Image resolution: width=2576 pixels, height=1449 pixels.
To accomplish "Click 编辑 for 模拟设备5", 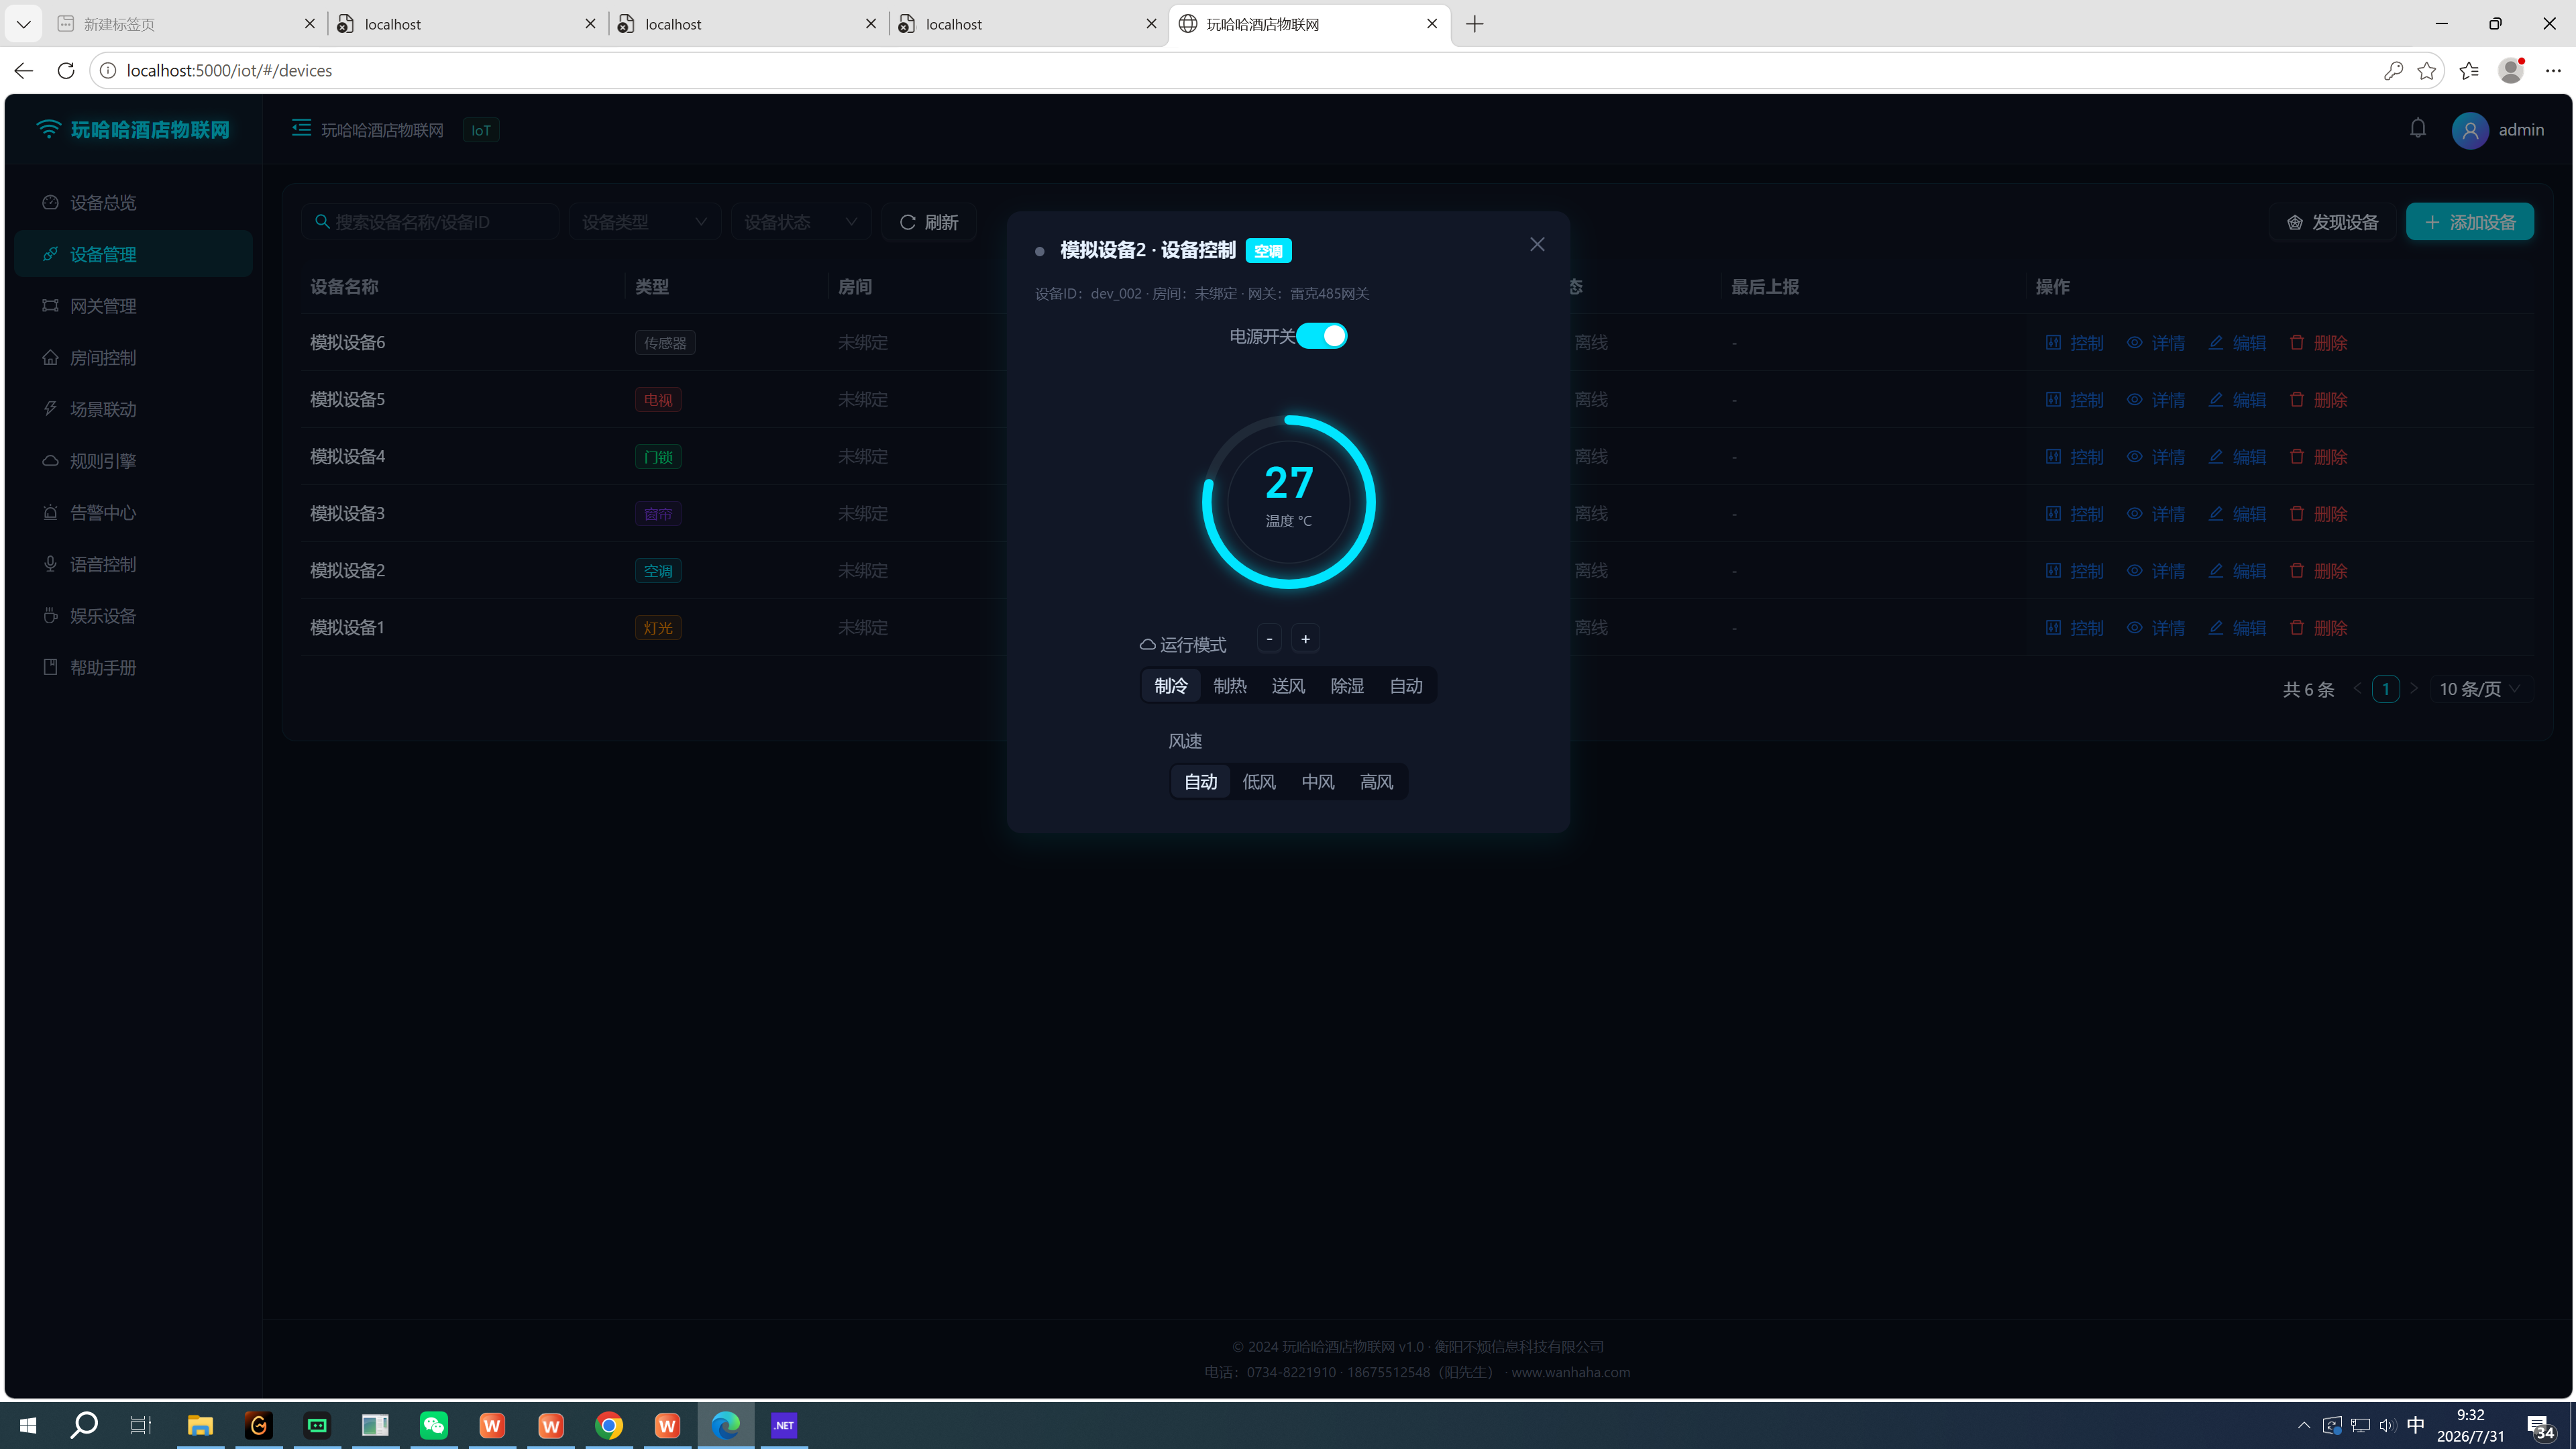I will (2237, 400).
